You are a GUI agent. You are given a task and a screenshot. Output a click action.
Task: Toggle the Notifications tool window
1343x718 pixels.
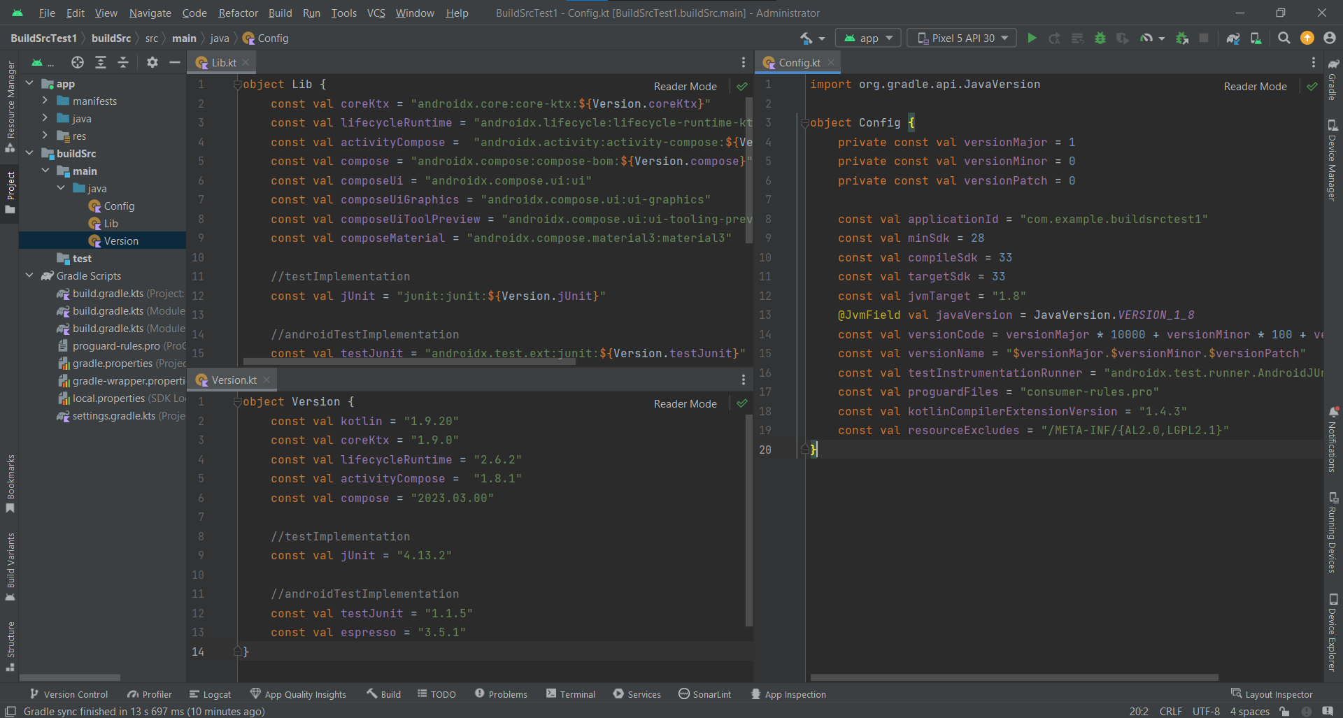(x=1333, y=440)
